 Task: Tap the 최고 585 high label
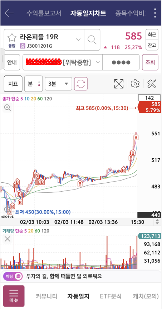pos(102,108)
